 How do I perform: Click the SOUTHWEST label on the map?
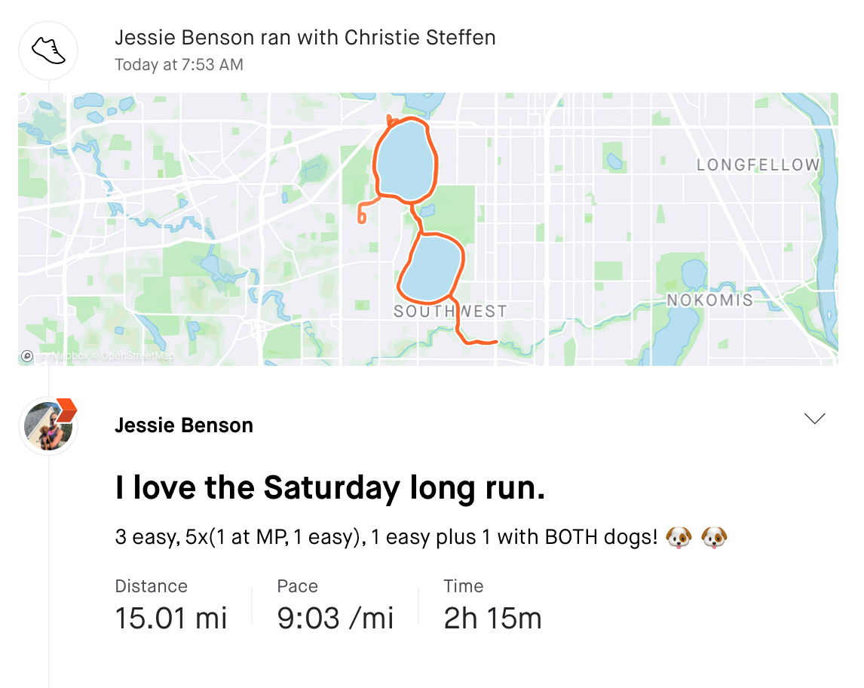(x=450, y=311)
